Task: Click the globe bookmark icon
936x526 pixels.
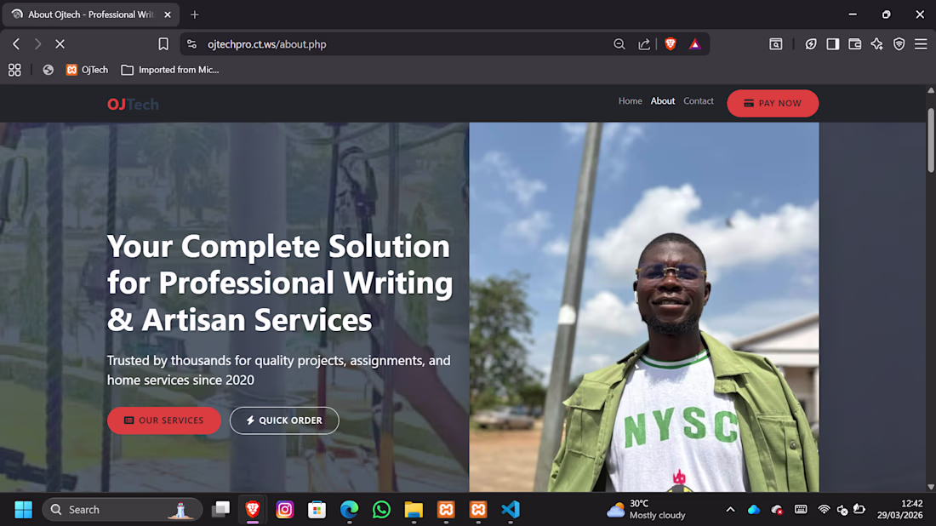Action: (x=49, y=70)
